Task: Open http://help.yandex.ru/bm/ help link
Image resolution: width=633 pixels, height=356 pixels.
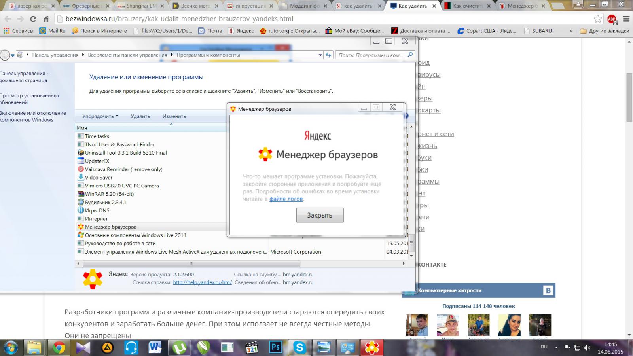Action: coord(202,282)
